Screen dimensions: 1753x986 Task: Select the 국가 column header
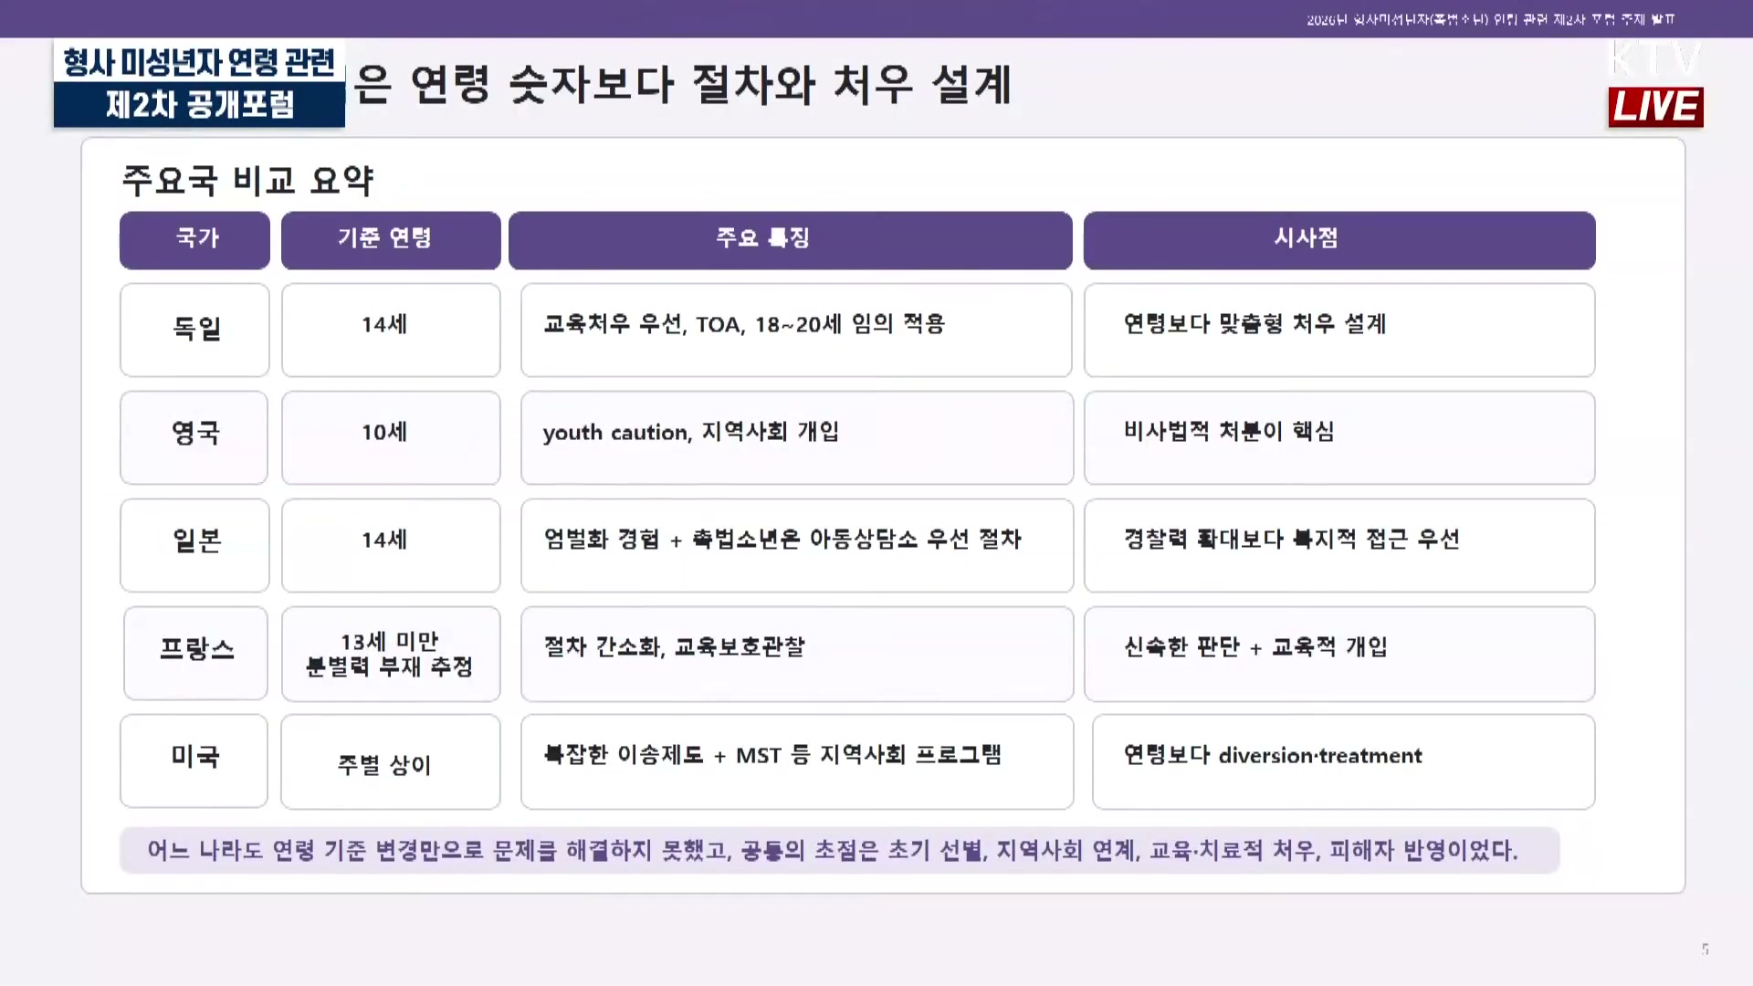[194, 239]
